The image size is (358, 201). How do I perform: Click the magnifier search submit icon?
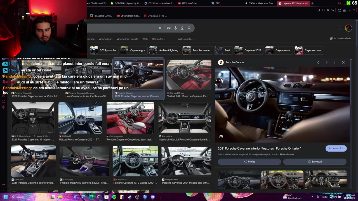point(189,28)
